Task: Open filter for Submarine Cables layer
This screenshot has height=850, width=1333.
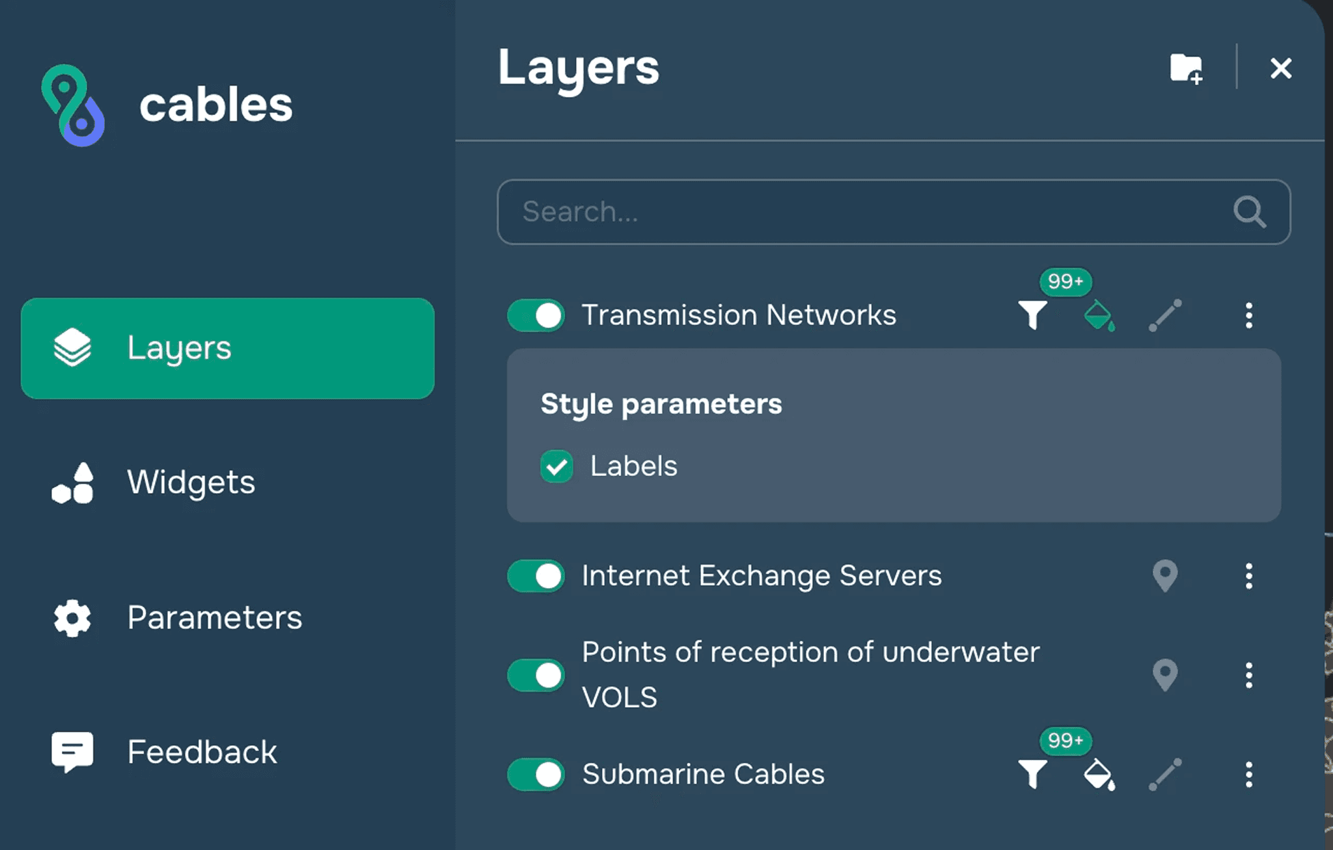Action: tap(1032, 774)
